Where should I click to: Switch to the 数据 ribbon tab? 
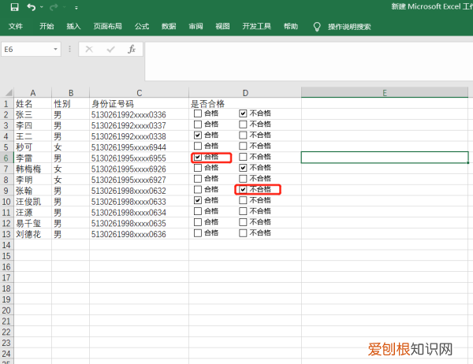pyautogui.click(x=169, y=26)
